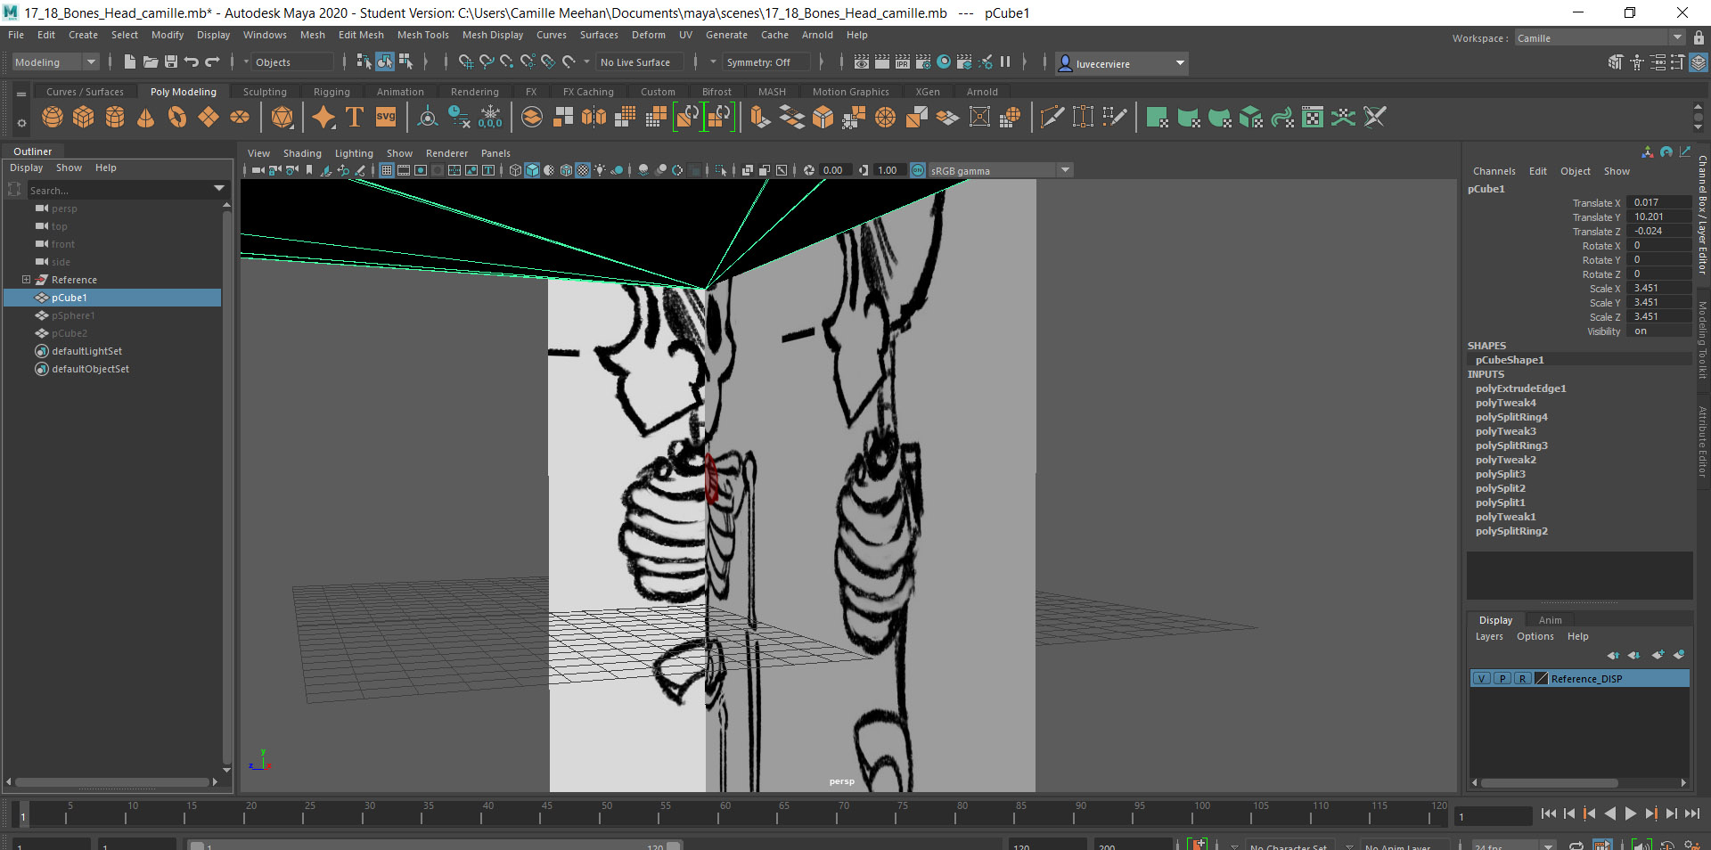
Task: Open the luvecerviere account dropdown
Action: tap(1122, 63)
